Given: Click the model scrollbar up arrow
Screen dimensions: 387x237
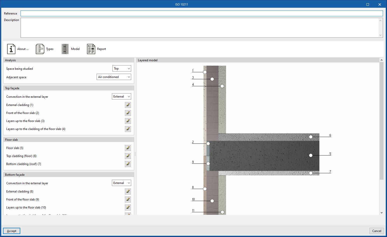Looking at the screenshot, I should (381, 60).
